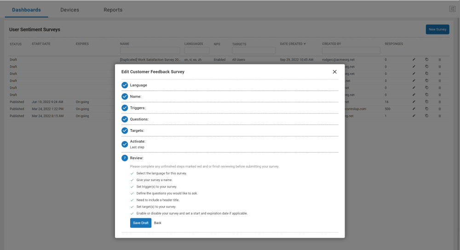Click "Select the language for this survey." item

click(161, 173)
